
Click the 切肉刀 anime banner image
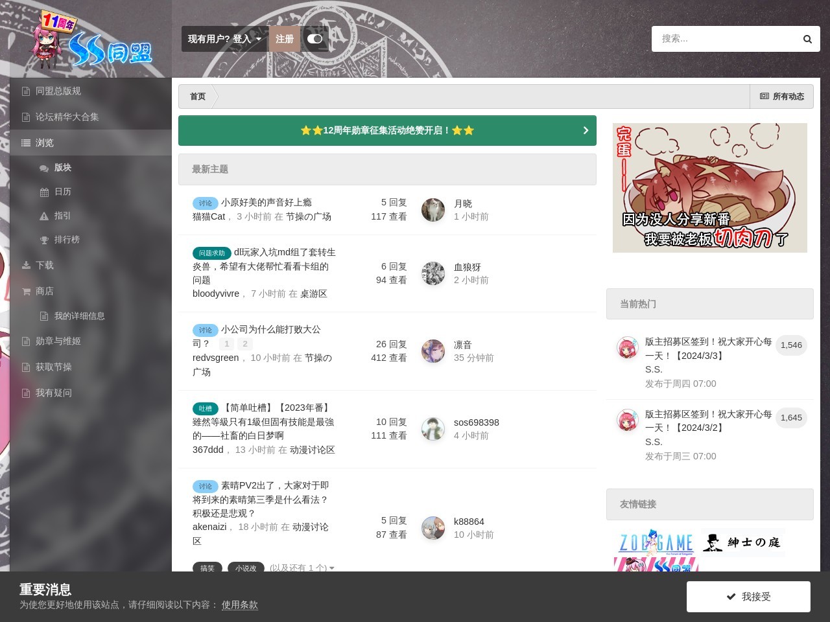point(709,188)
